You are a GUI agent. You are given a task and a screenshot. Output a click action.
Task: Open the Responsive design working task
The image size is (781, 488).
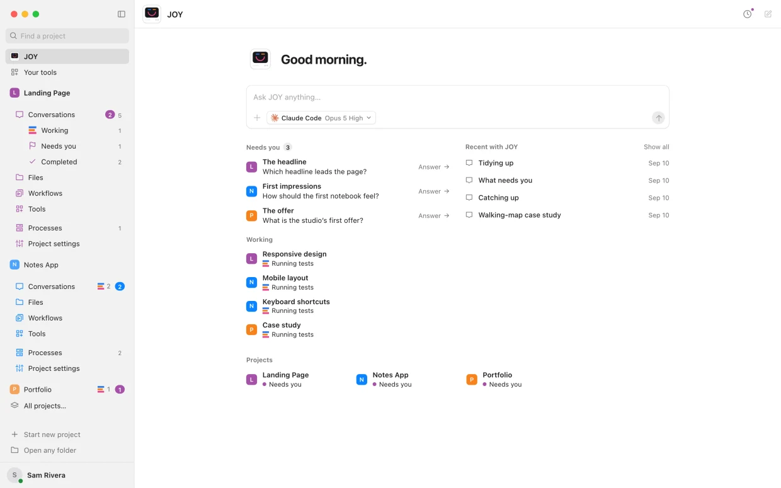point(348,259)
